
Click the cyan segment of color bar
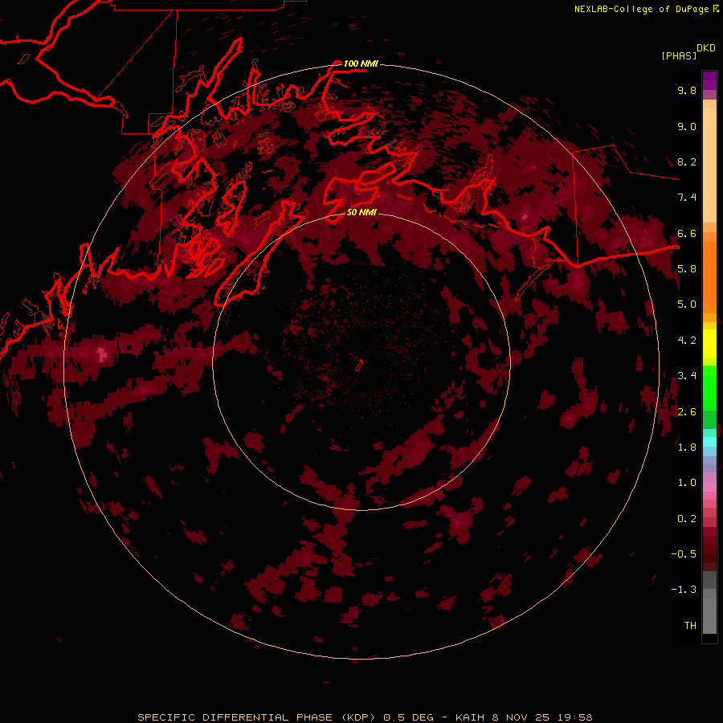[x=709, y=442]
